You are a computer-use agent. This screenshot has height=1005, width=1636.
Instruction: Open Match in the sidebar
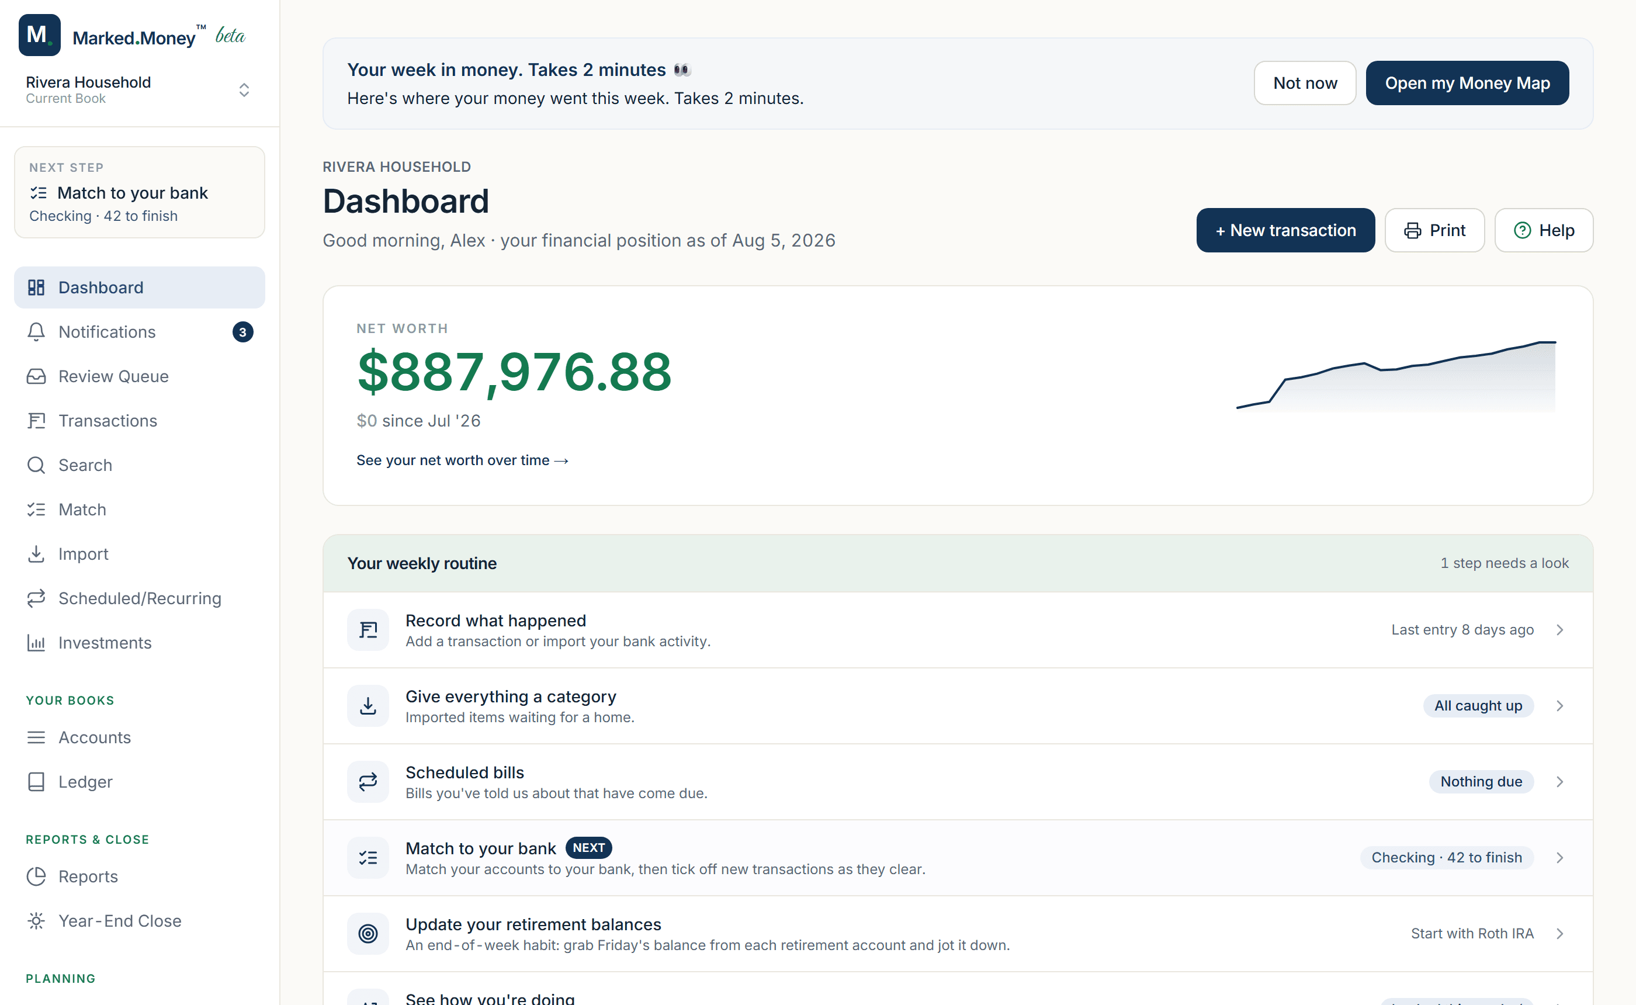coord(139,509)
